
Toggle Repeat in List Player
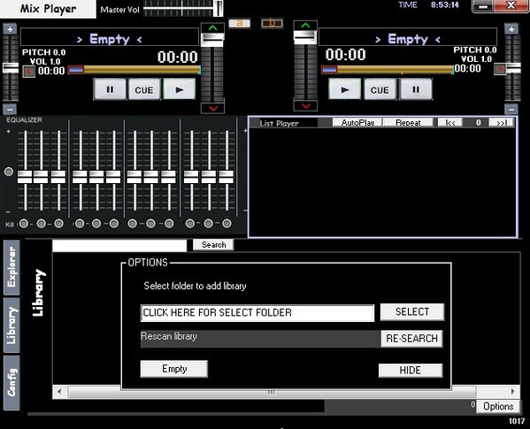tap(408, 122)
